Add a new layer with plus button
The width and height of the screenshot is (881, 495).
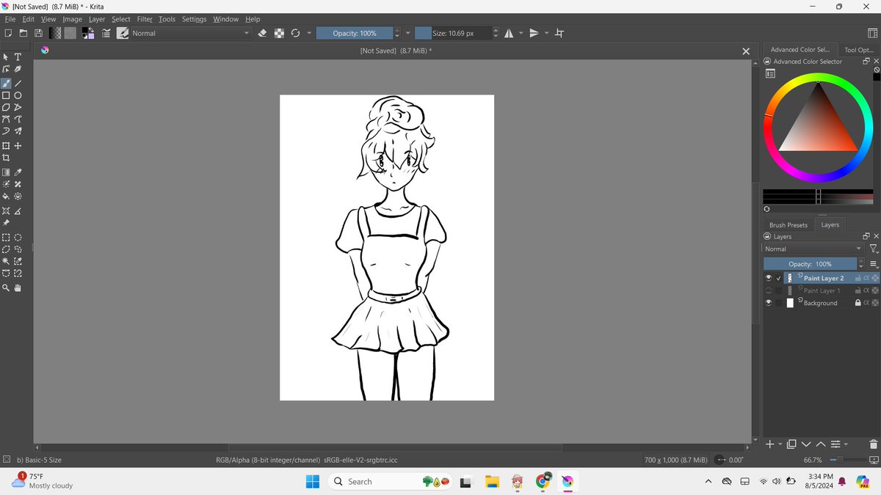point(769,444)
